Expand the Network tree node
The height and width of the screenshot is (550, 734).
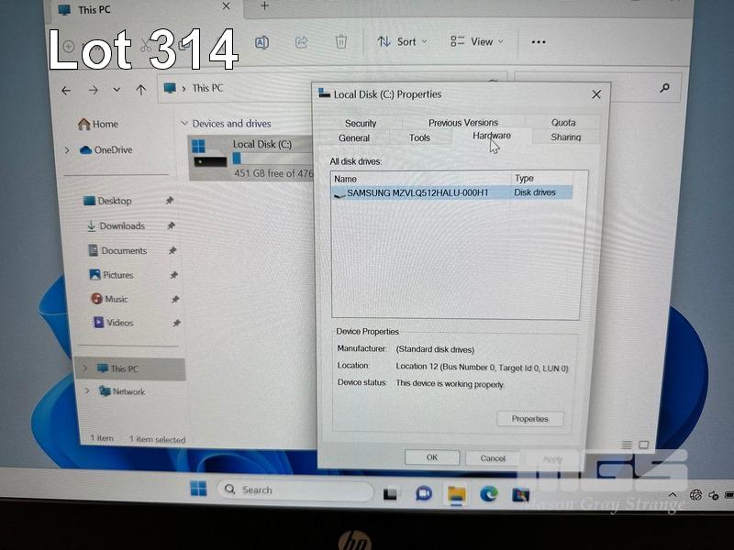87,390
